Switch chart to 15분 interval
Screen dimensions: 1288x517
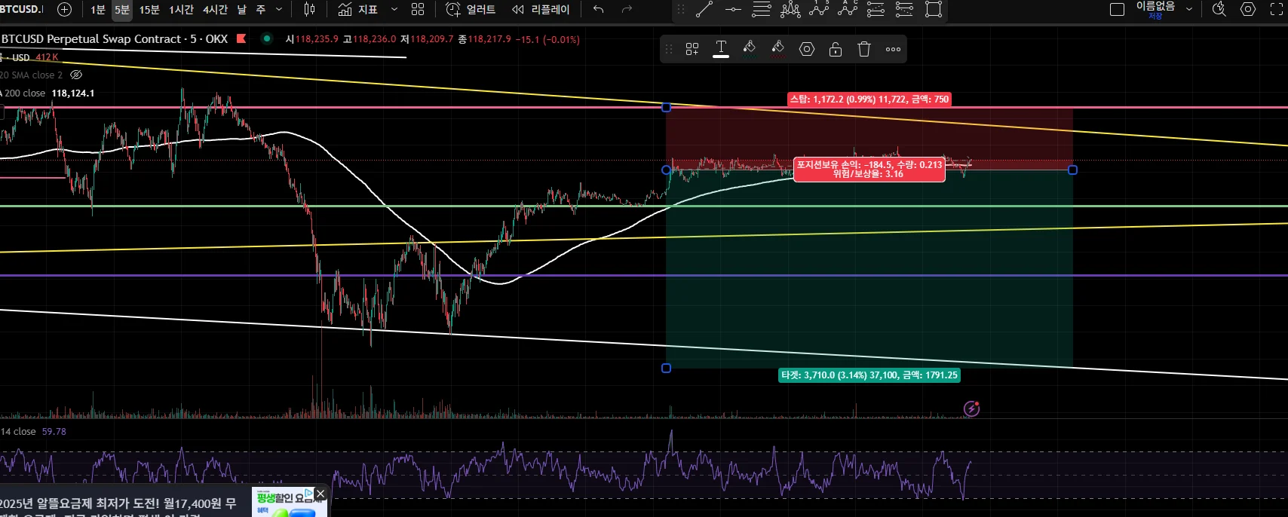tap(149, 9)
